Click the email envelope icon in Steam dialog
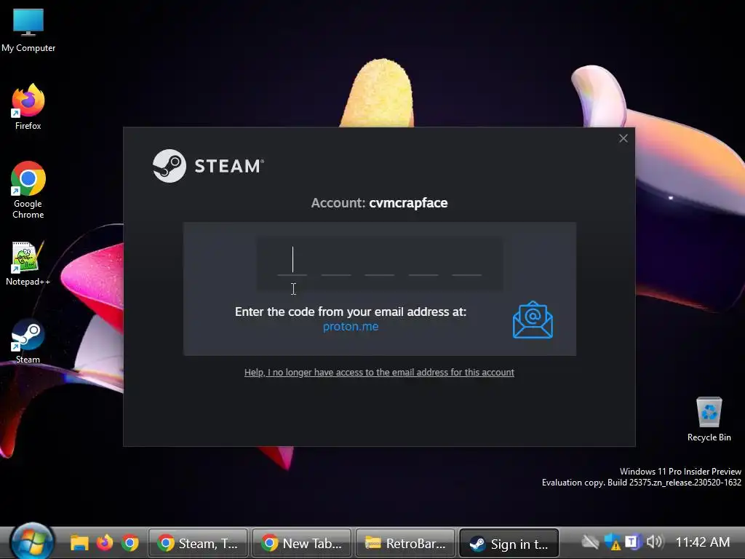 pos(533,320)
